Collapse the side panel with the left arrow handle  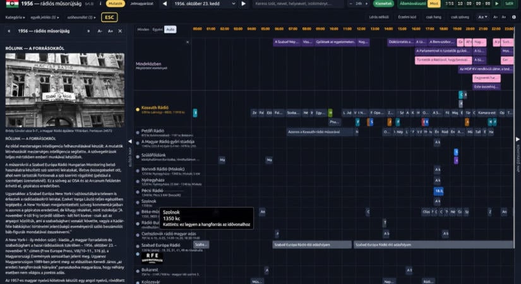pos(130,141)
